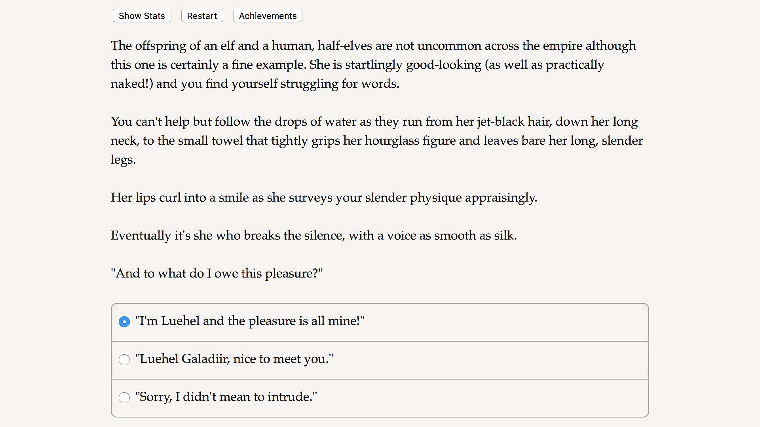The width and height of the screenshot is (760, 427).
Task: Click the "nice to meet you" option text
Action: (234, 359)
